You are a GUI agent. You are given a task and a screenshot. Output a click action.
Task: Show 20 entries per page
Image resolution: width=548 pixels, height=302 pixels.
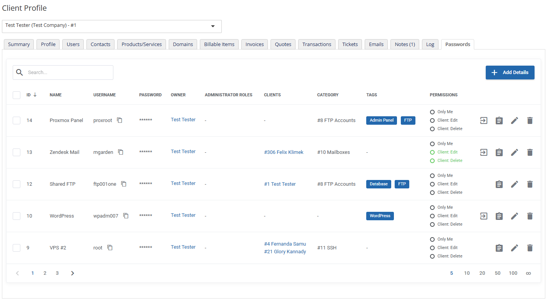[482, 273]
